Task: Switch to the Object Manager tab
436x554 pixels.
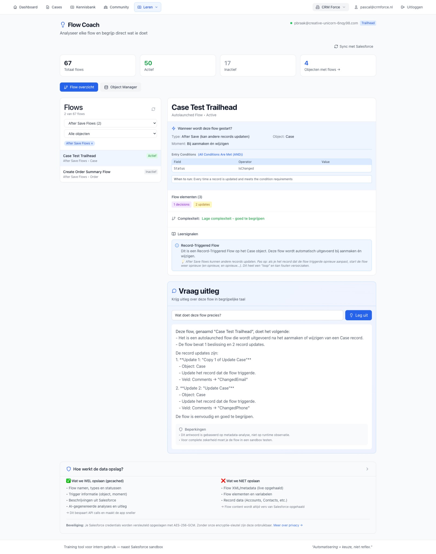Action: click(x=121, y=87)
